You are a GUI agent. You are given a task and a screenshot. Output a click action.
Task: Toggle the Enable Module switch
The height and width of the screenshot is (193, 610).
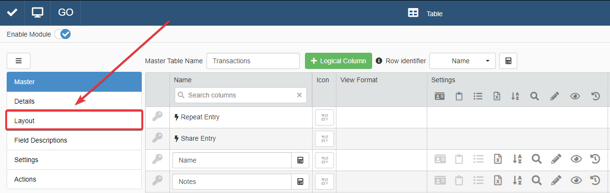tap(63, 34)
